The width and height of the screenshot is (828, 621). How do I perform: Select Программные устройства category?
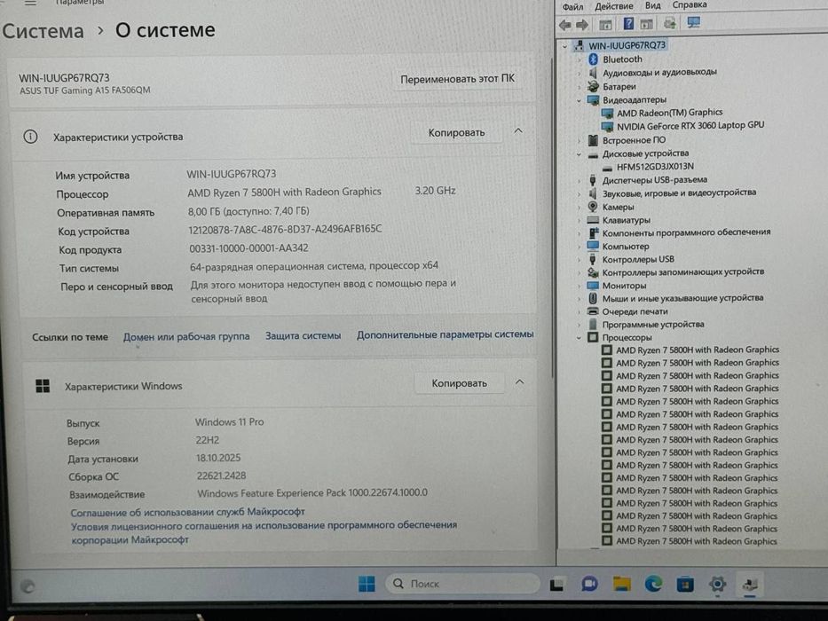click(653, 324)
